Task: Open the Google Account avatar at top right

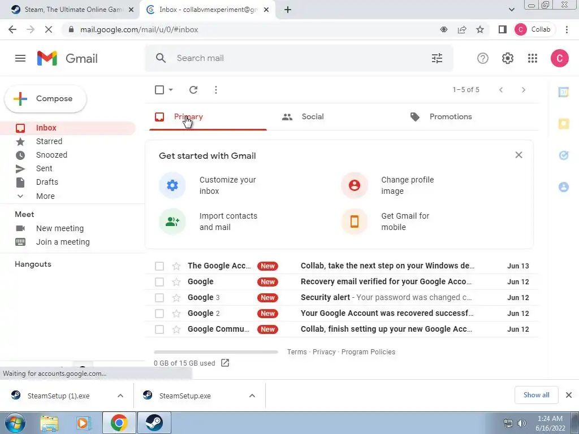Action: [559, 58]
